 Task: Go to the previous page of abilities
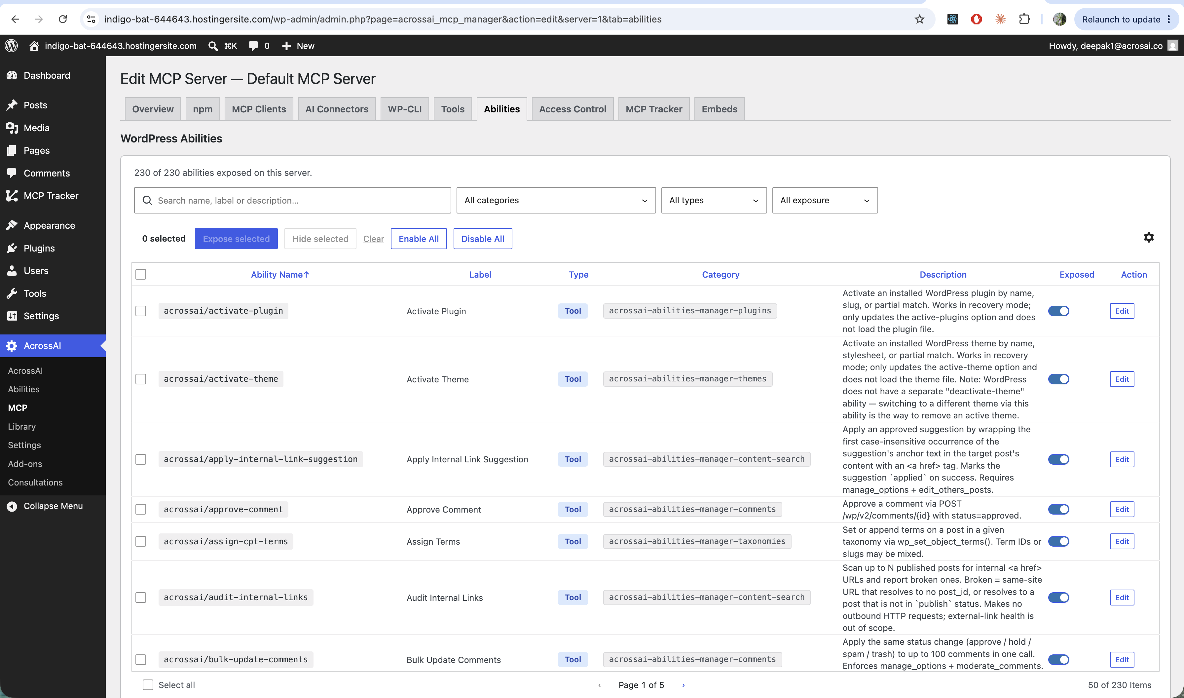click(599, 685)
